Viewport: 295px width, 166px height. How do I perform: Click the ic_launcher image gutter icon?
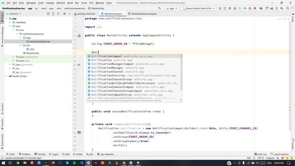pos(79,132)
